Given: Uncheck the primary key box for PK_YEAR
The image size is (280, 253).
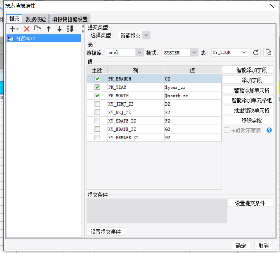Looking at the screenshot, I should tap(97, 87).
